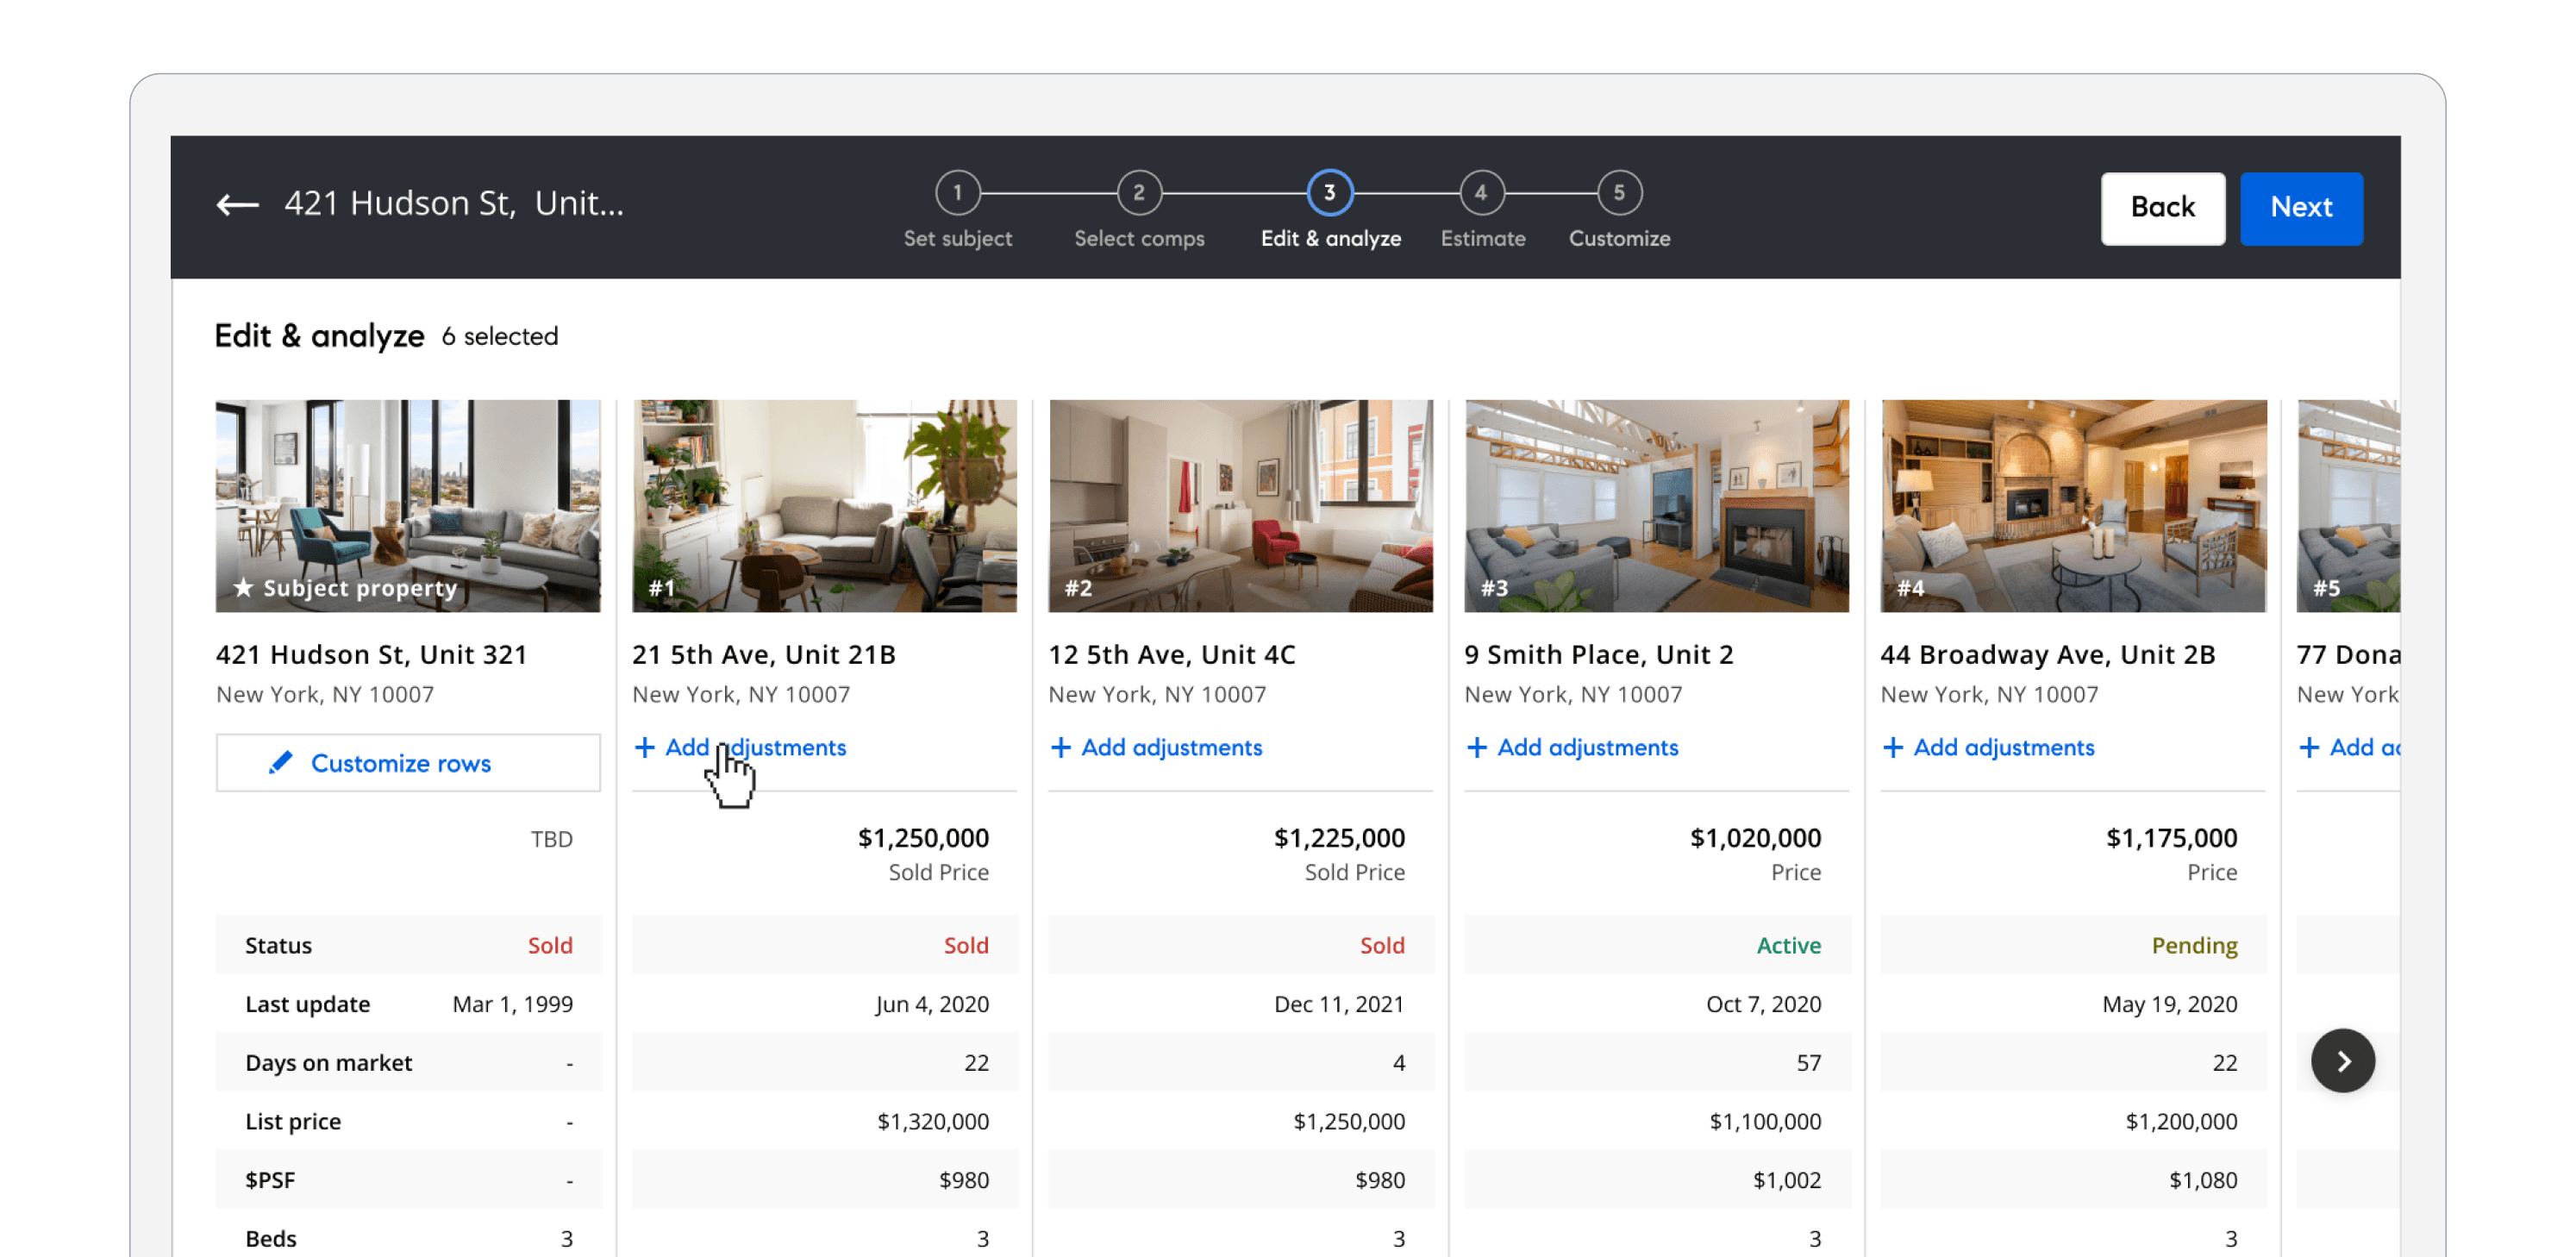
Task: Open photo of comp #4
Action: 2073,506
